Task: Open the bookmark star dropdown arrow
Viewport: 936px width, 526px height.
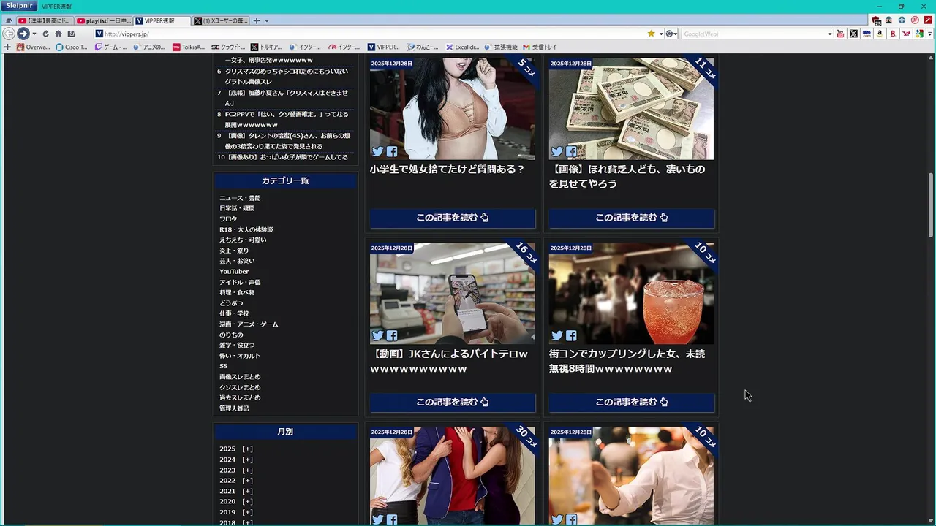Action: click(x=660, y=34)
